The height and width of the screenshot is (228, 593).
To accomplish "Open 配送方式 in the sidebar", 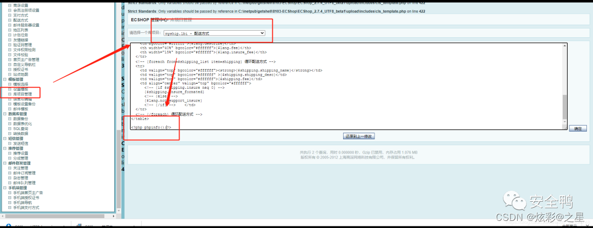I will [x=20, y=20].
